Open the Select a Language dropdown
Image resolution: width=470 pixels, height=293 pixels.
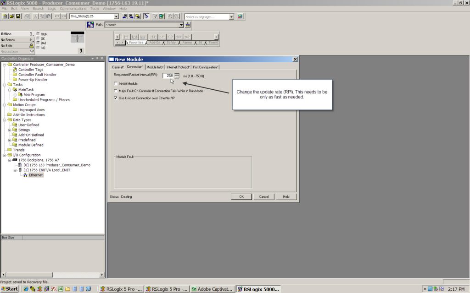click(231, 17)
